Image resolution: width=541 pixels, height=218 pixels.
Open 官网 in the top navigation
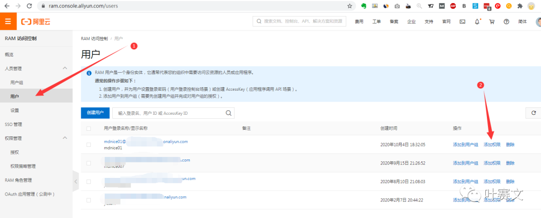click(446, 22)
